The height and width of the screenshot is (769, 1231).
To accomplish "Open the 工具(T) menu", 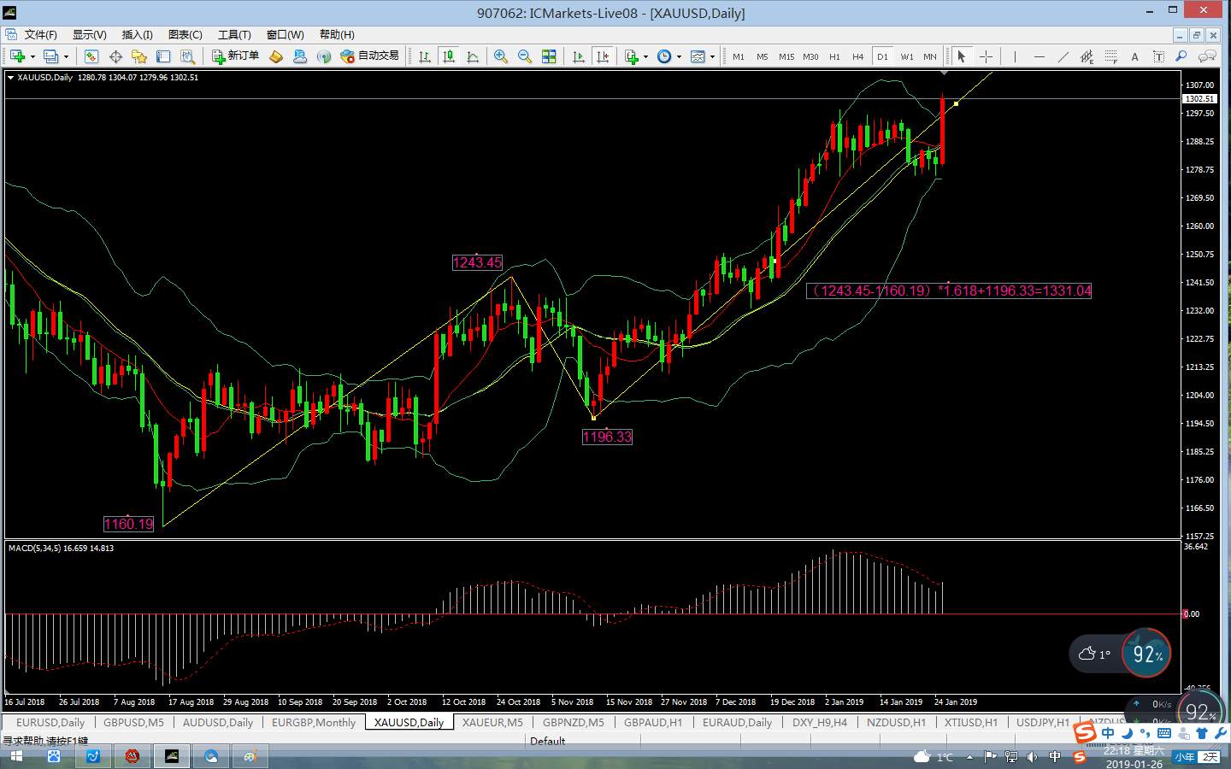I will (x=234, y=34).
